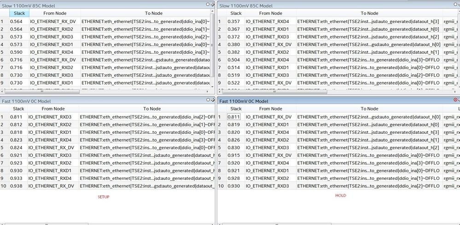
Task: Click the Slow 1100mV 85C Model title of the setup panel
Action: pos(28,6)
